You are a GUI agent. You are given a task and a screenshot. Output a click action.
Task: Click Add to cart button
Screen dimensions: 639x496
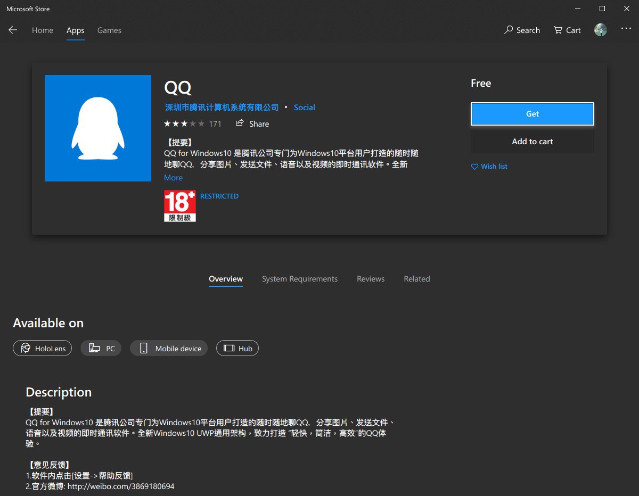532,142
